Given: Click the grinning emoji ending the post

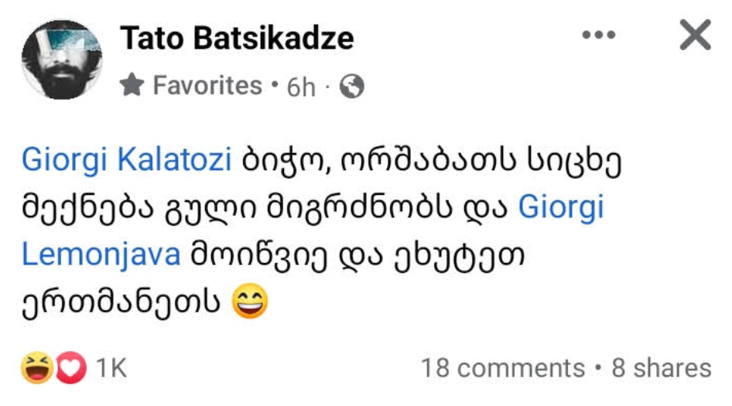Looking at the screenshot, I should tap(250, 301).
